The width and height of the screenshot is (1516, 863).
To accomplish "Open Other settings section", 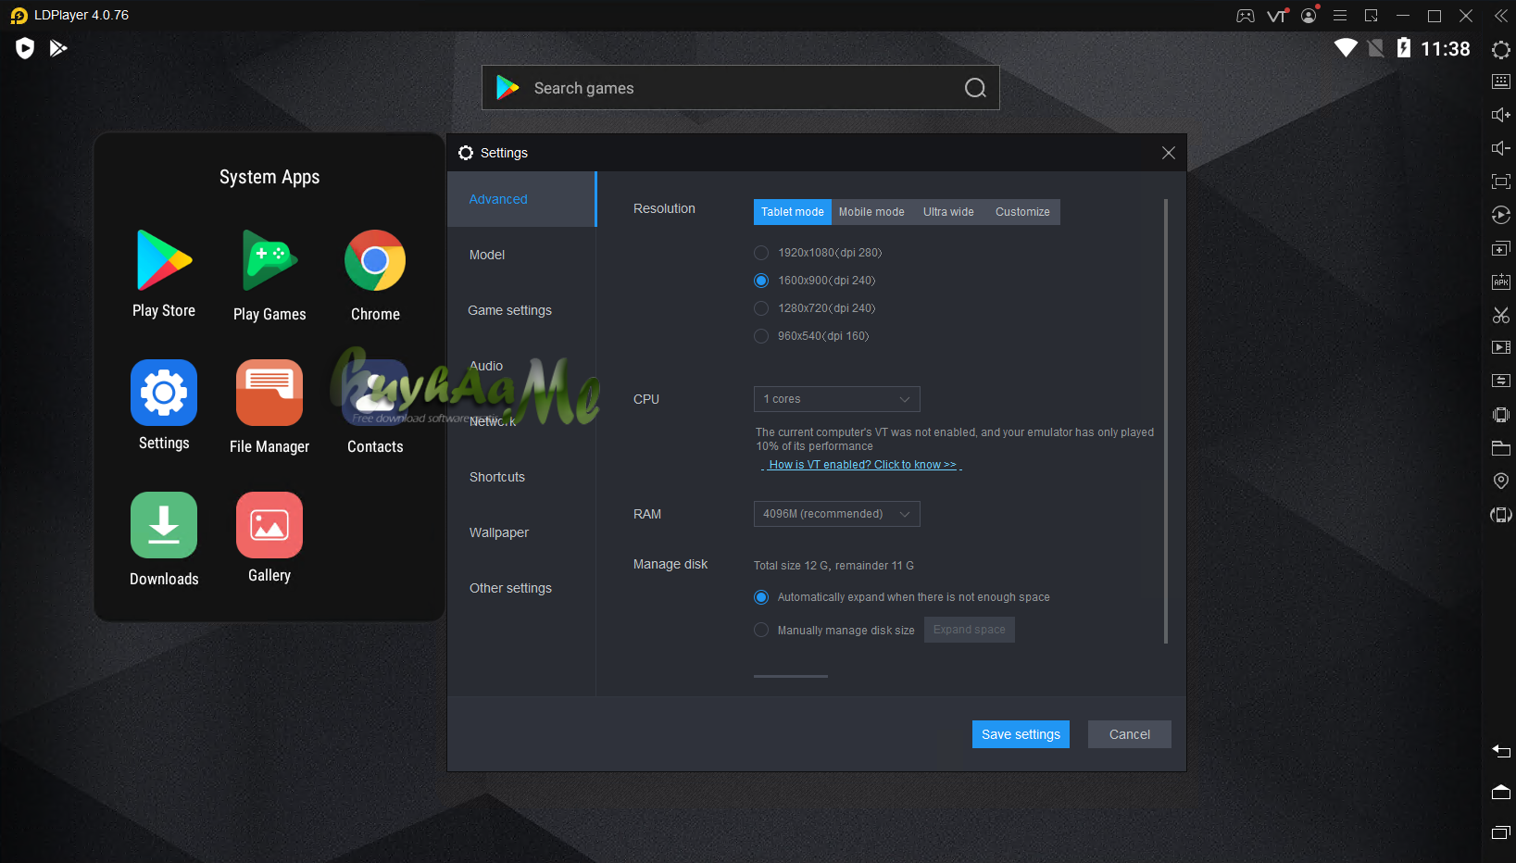I will click(521, 588).
